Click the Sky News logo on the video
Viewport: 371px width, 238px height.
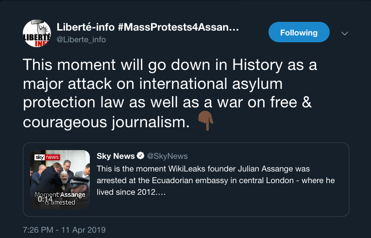point(47,157)
